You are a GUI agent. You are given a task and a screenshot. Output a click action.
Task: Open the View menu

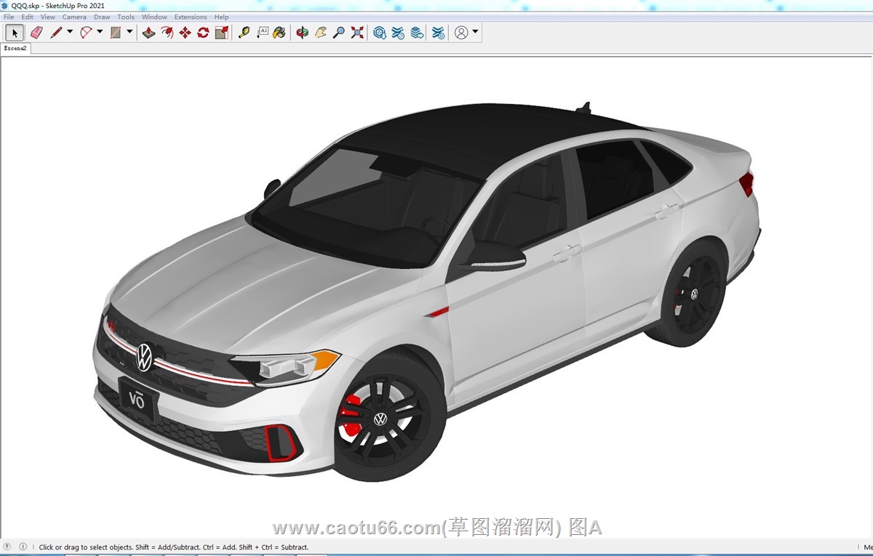(47, 17)
